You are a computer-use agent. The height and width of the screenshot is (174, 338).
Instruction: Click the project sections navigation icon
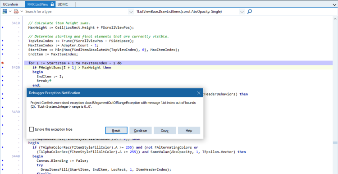tap(5, 11)
